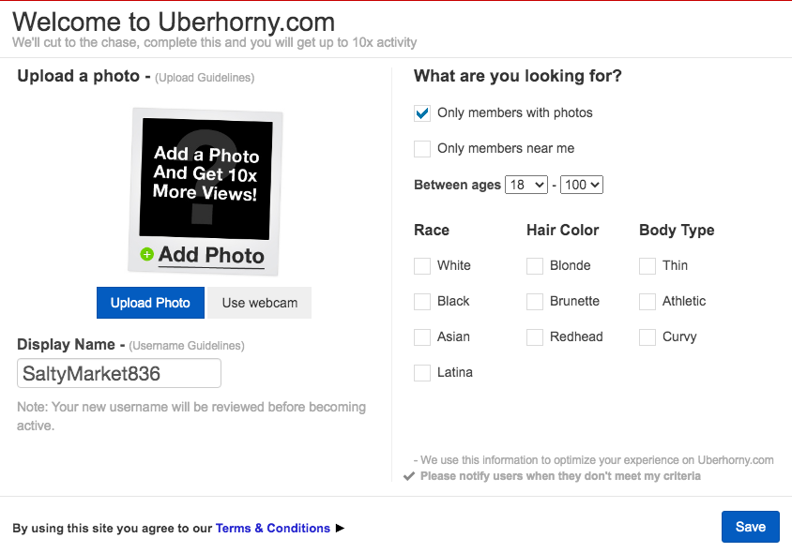This screenshot has width=792, height=553.
Task: Click the arrow after Terms & Conditions
Action: pyautogui.click(x=340, y=528)
